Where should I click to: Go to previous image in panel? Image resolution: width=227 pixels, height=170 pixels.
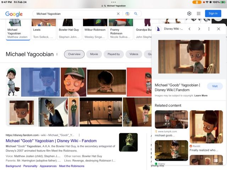click(x=189, y=29)
